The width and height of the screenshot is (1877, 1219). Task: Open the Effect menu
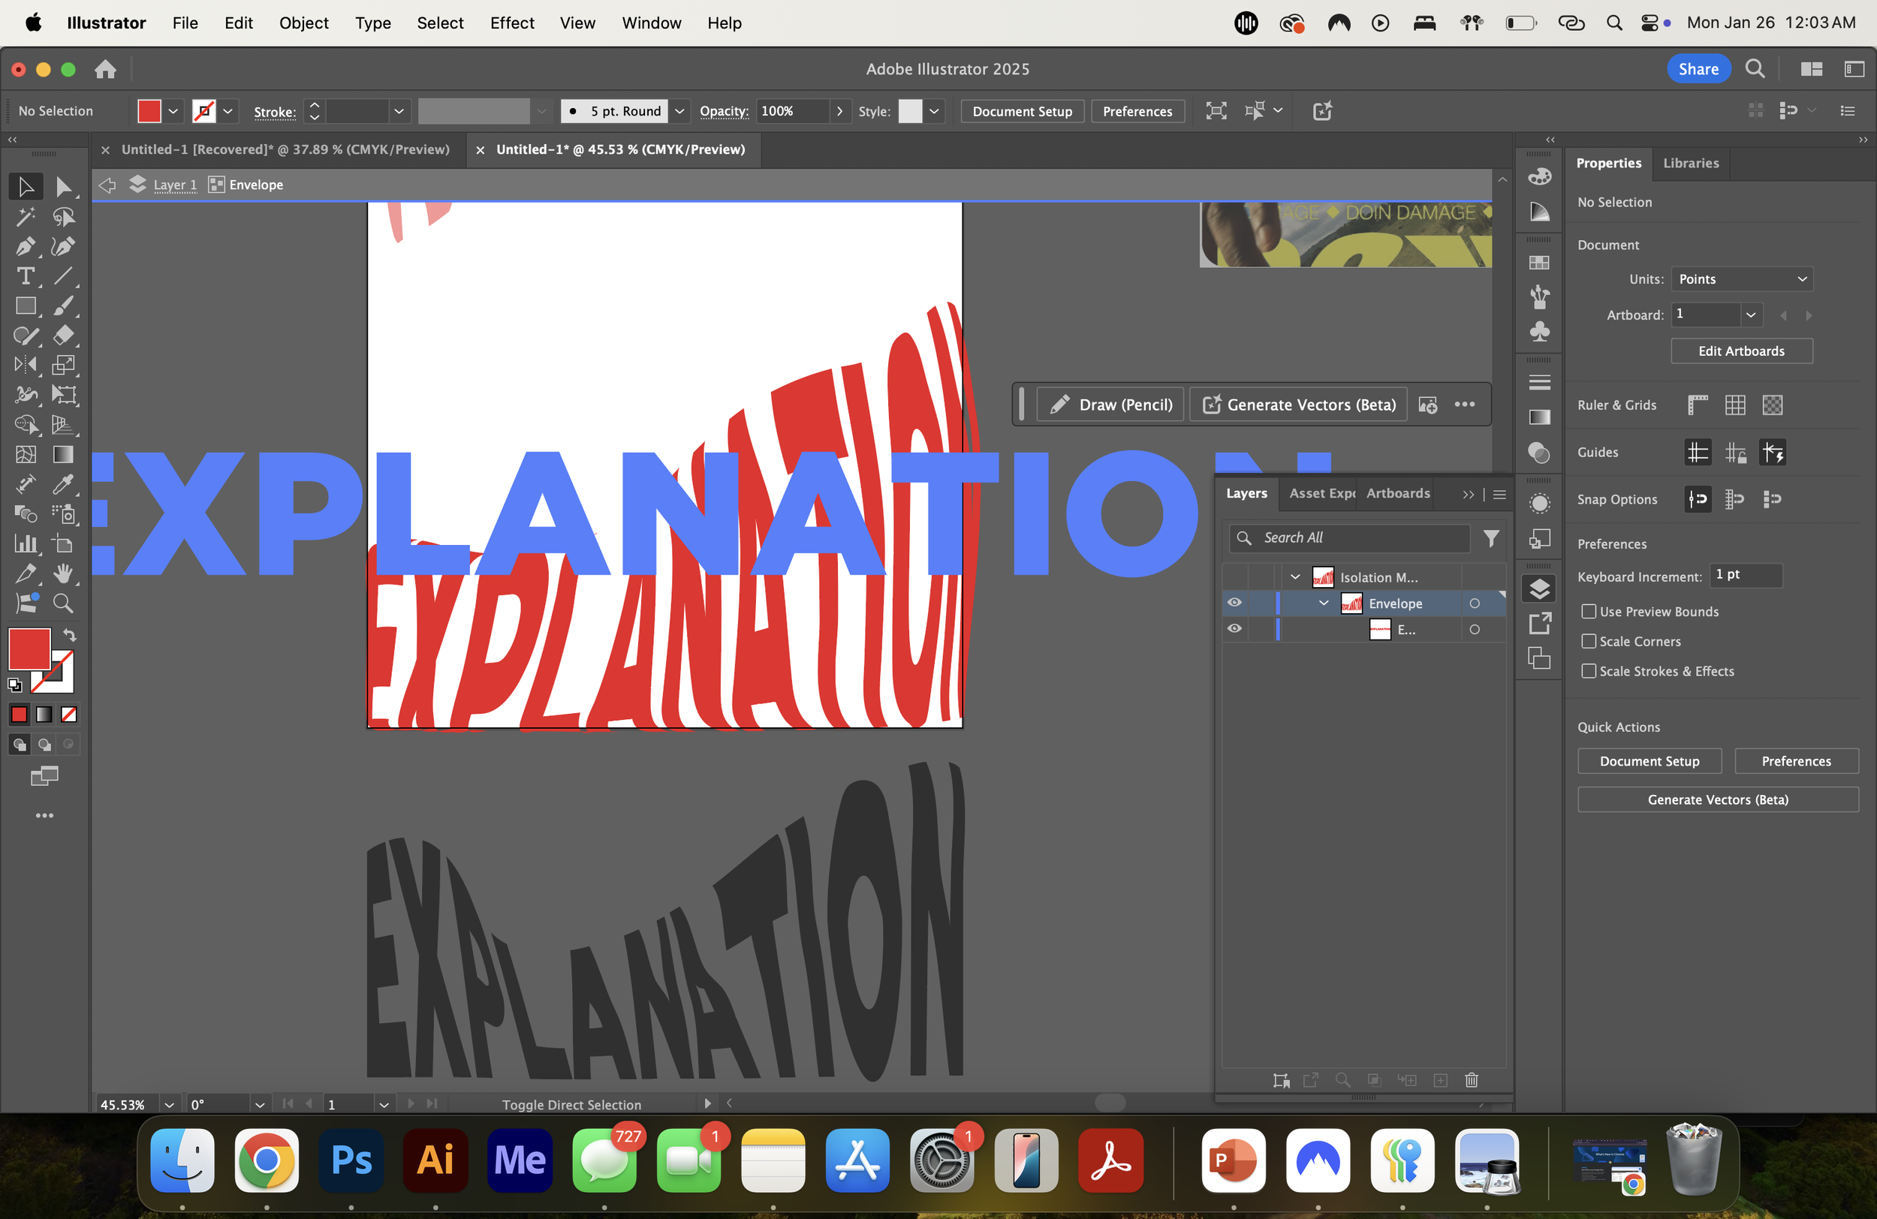tap(512, 23)
